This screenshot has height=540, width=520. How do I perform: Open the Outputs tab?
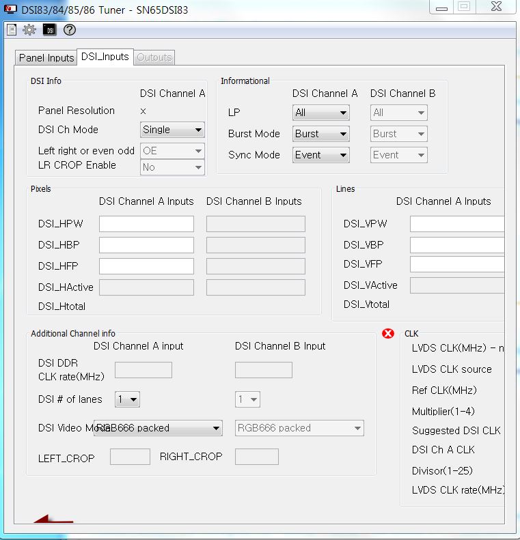click(154, 57)
